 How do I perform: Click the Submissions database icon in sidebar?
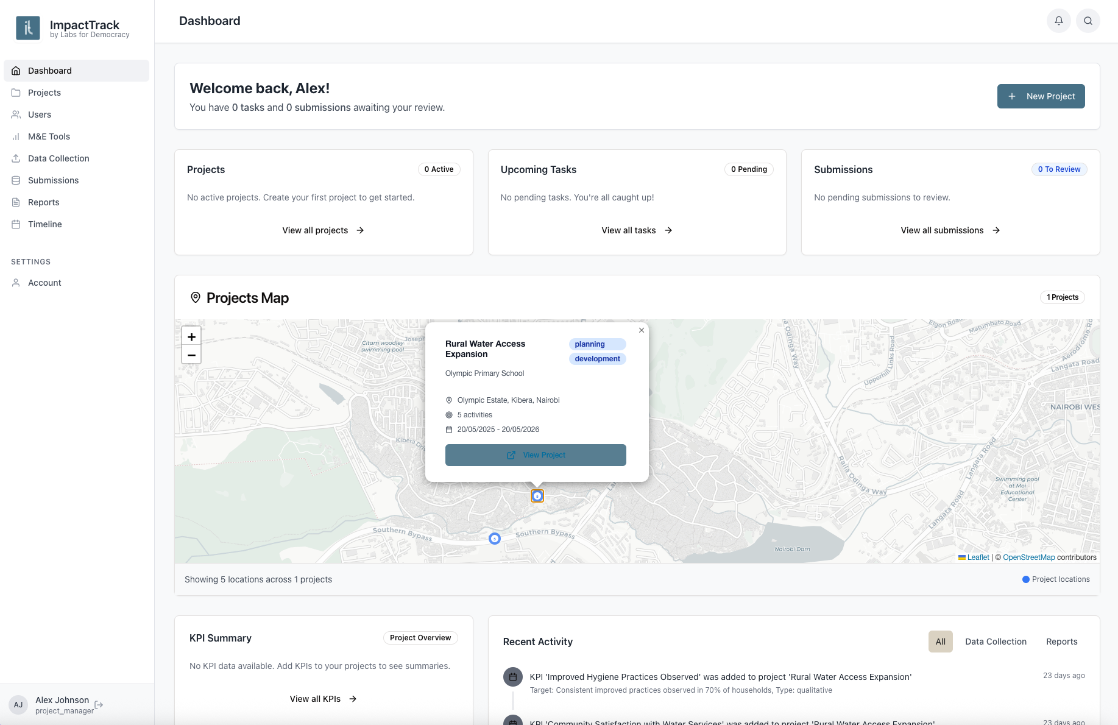(16, 180)
